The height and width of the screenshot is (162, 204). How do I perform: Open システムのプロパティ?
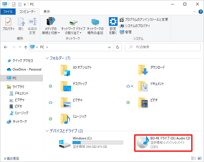pos(135,26)
